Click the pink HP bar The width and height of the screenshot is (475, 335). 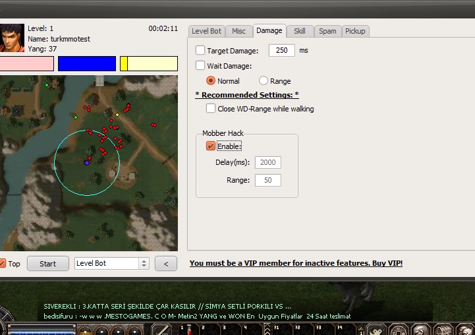tap(26, 64)
